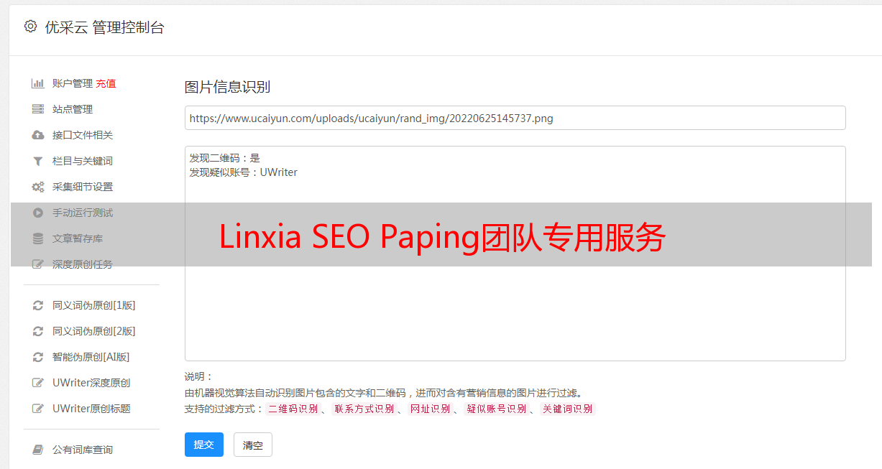Viewport: 882px width, 469px height.
Task: Click the cloud upload icon beside 接口文件相关
Action: (x=38, y=135)
